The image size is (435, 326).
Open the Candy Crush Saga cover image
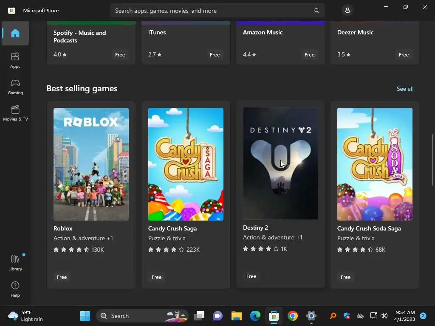(x=186, y=164)
